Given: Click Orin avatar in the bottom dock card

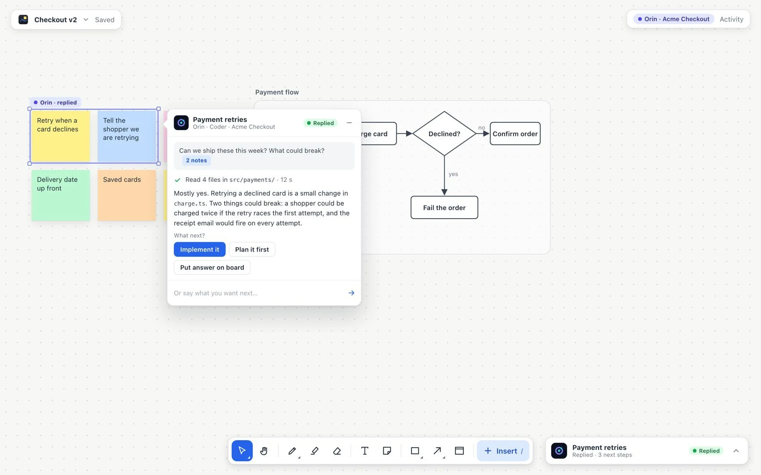Looking at the screenshot, I should pyautogui.click(x=559, y=451).
